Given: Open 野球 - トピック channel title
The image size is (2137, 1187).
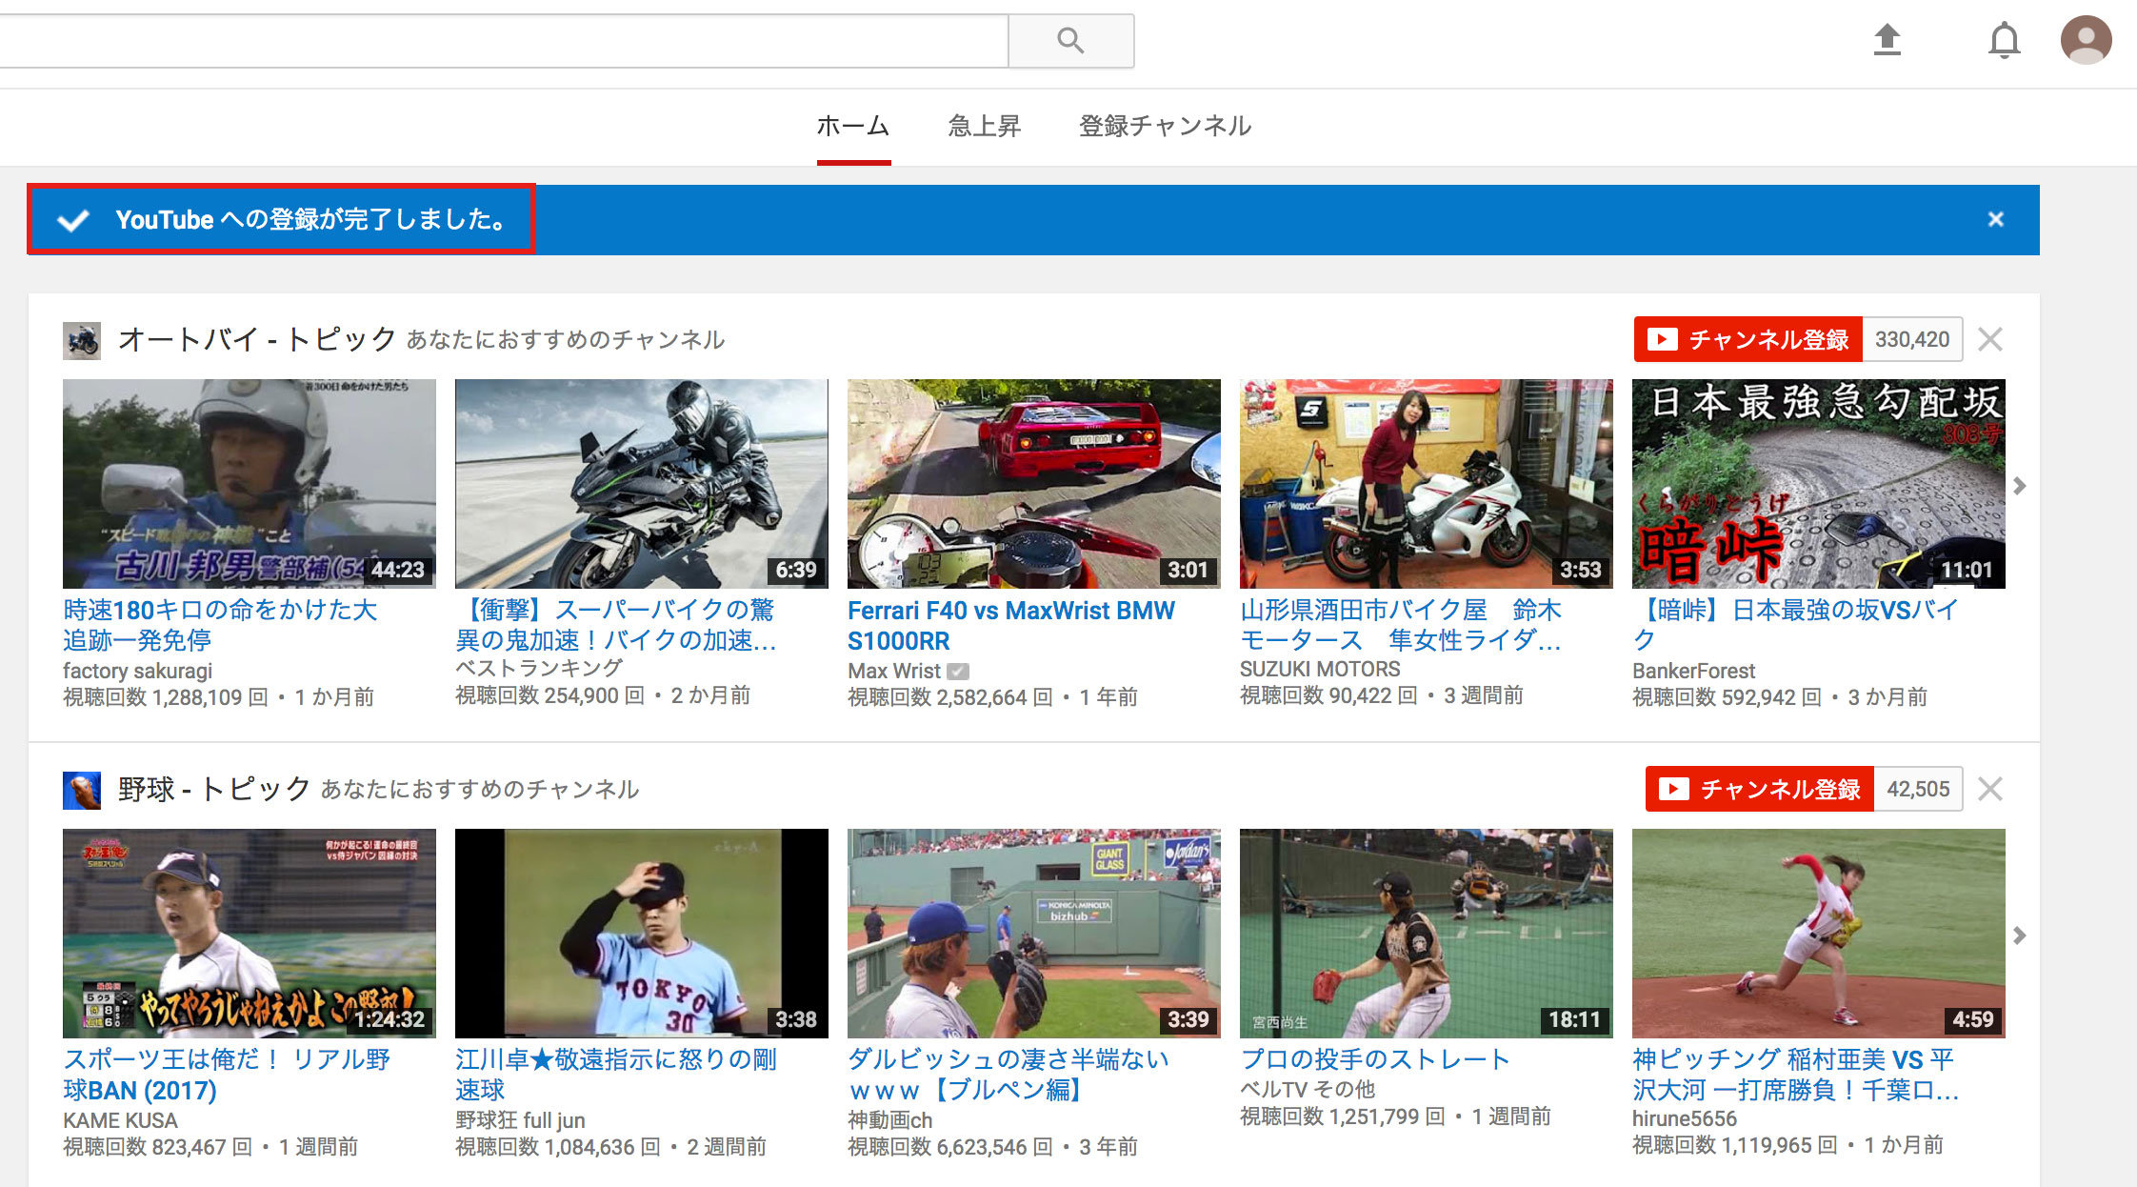Looking at the screenshot, I should coord(214,789).
